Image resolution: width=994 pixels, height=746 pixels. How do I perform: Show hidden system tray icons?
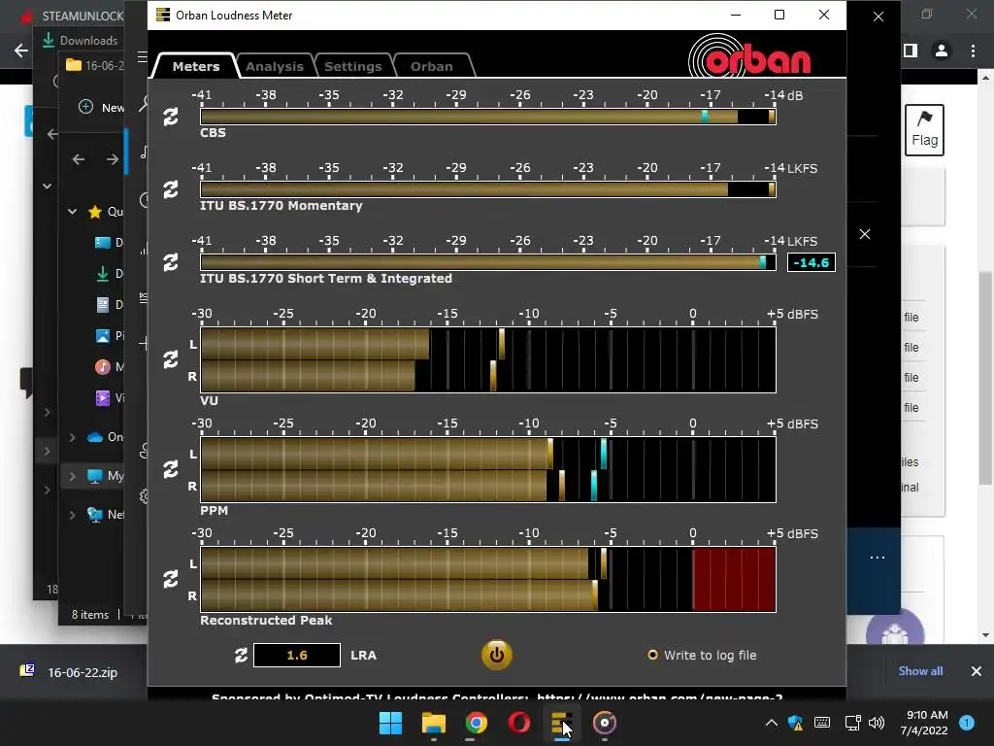tap(772, 723)
